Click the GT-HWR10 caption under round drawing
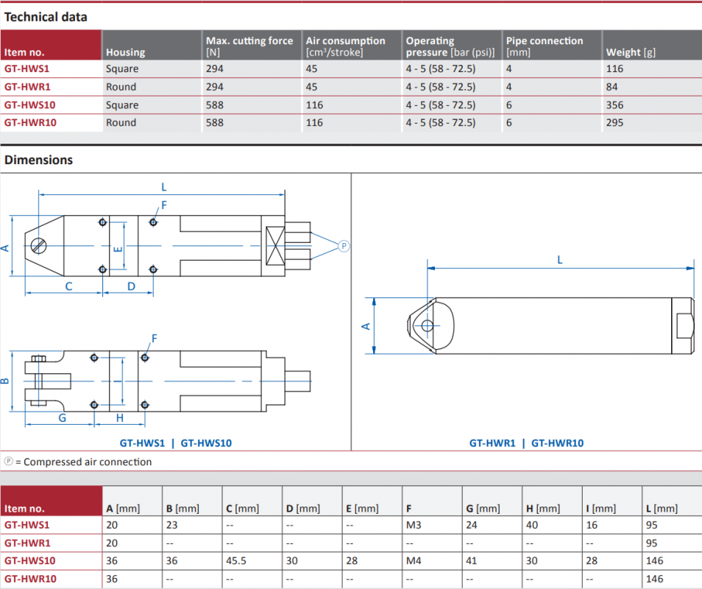 pyautogui.click(x=557, y=443)
